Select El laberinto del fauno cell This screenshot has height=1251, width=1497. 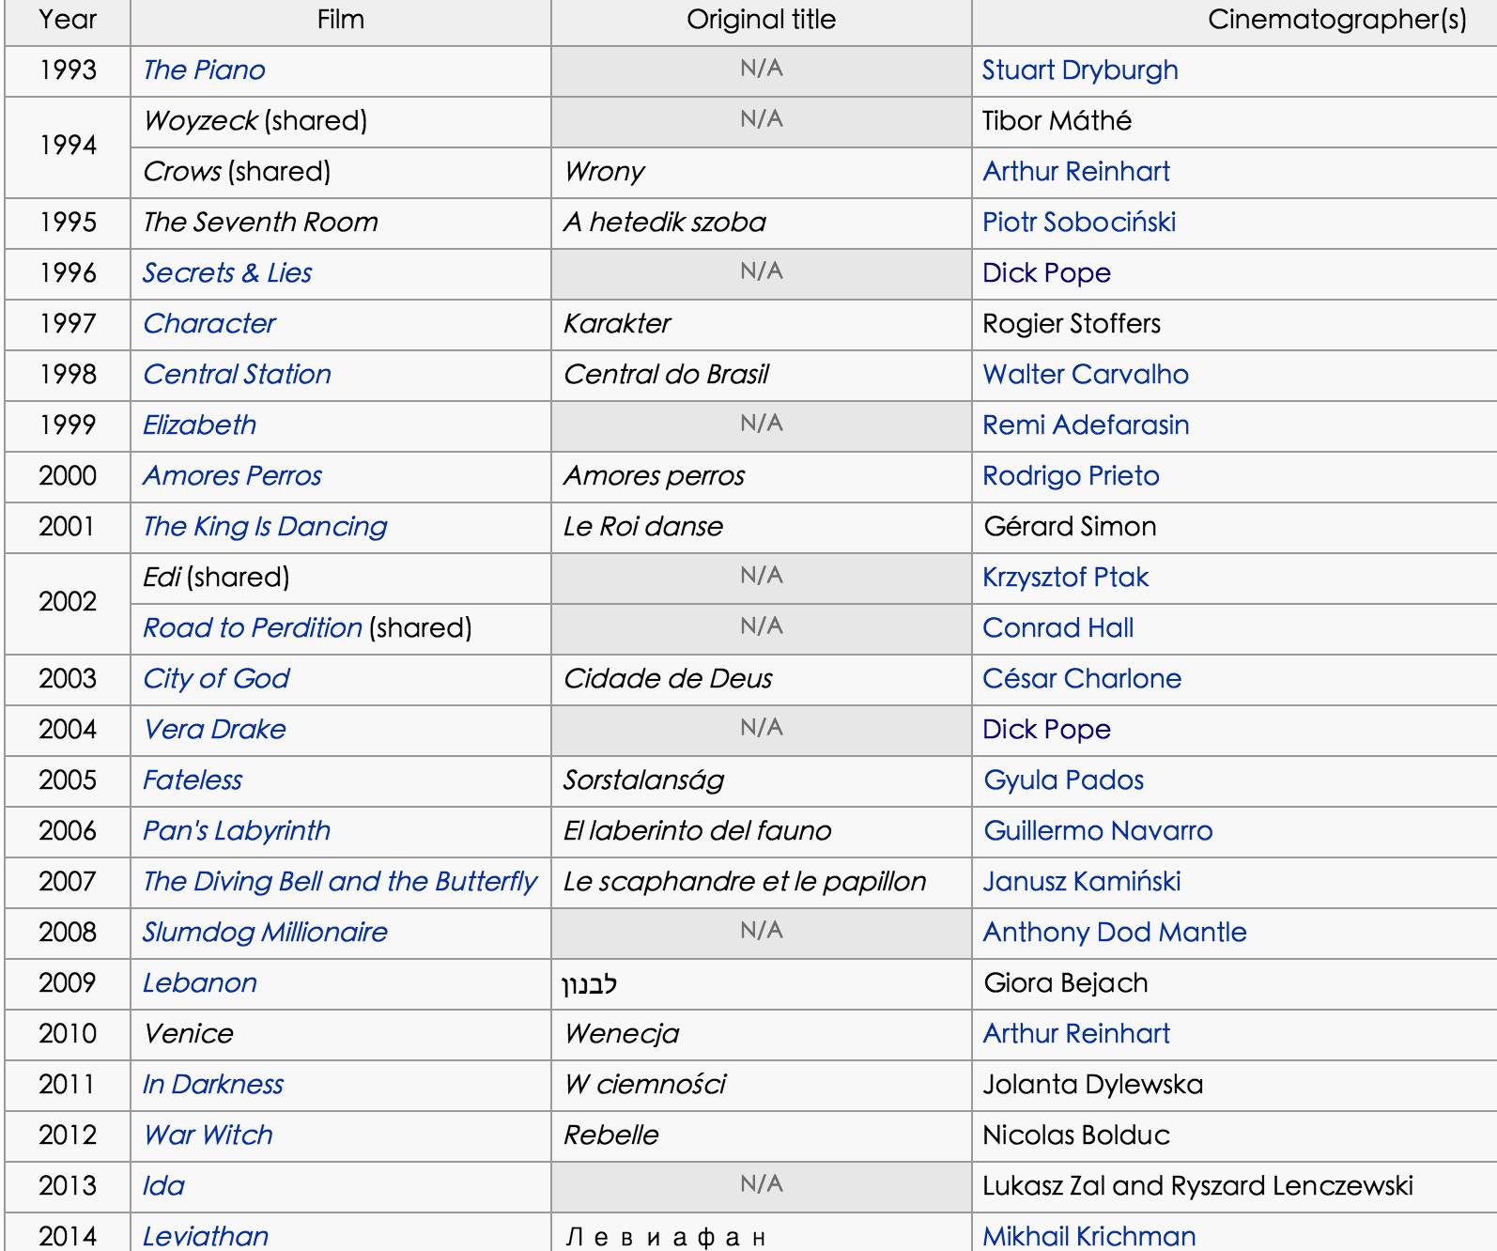[x=761, y=831]
